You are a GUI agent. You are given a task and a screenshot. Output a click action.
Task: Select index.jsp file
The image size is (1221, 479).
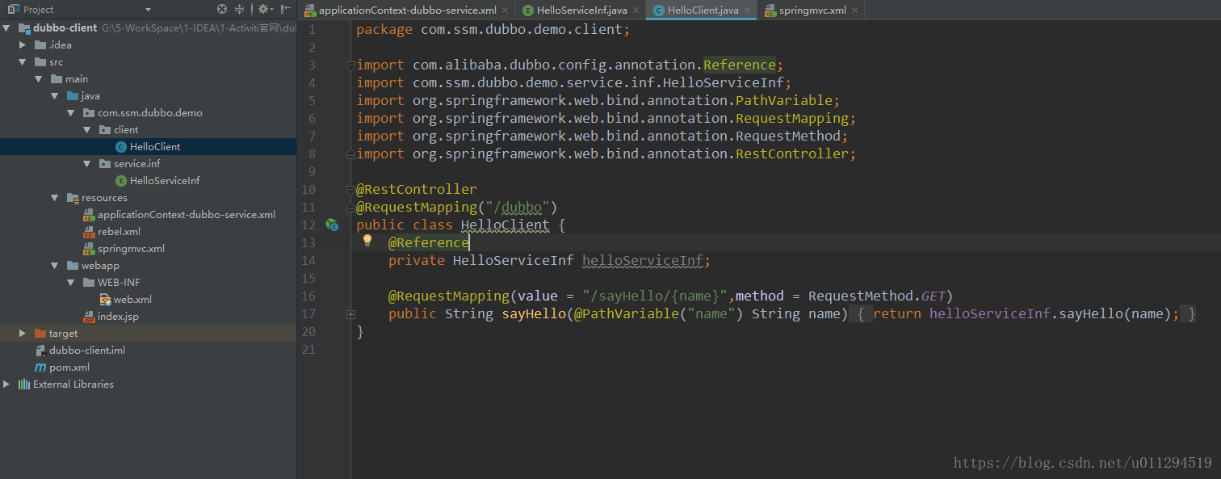click(x=118, y=316)
